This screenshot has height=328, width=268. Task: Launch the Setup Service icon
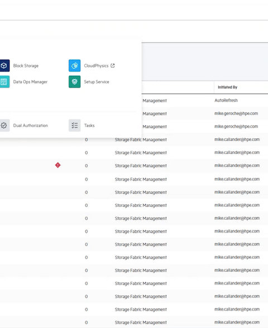[75, 82]
